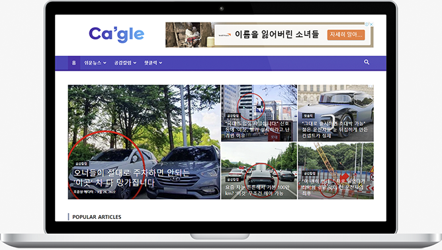Image resolution: width=442 pixels, height=250 pixels.
Task: Click the POPULAR ARTICLES section heading
Action: (x=97, y=217)
